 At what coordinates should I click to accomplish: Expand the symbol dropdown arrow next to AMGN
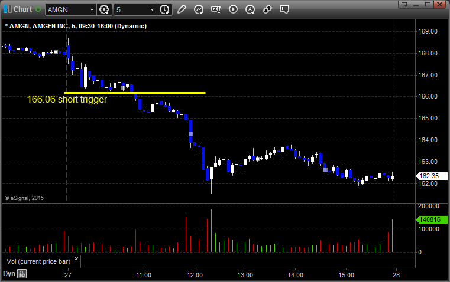click(x=92, y=9)
